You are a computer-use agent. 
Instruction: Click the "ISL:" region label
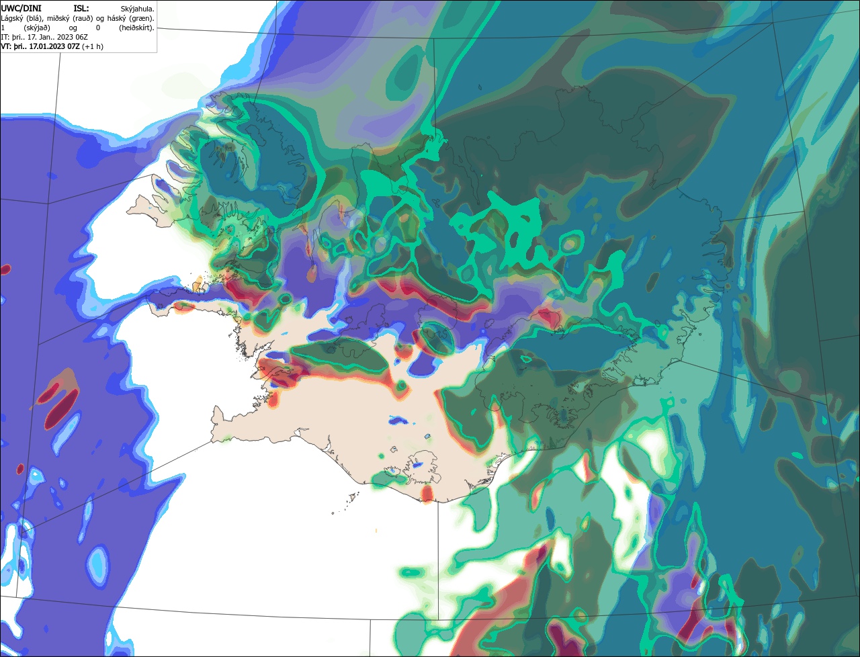(x=81, y=9)
